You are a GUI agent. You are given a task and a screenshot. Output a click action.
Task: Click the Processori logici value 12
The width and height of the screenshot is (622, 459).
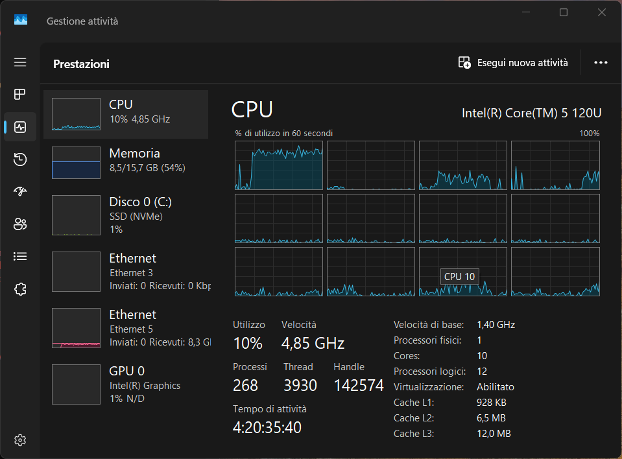[x=482, y=371]
